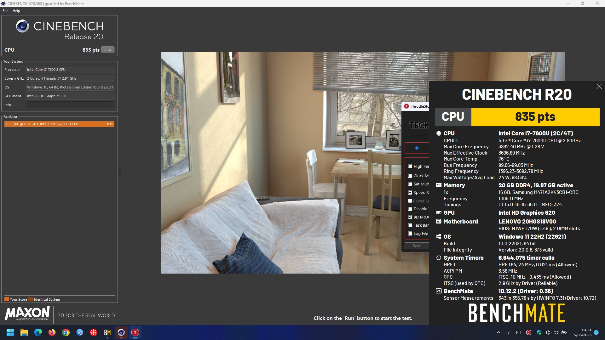This screenshot has height=340, width=605.
Task: Click the airplane mode tray icon
Action: tap(549, 332)
